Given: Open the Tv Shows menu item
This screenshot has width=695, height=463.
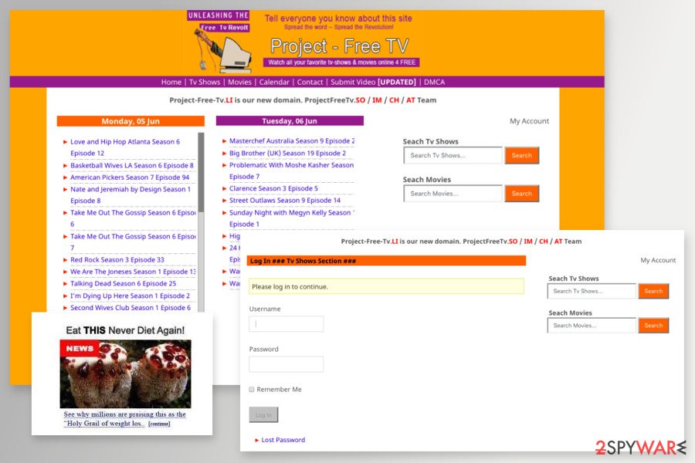Looking at the screenshot, I should [x=205, y=82].
